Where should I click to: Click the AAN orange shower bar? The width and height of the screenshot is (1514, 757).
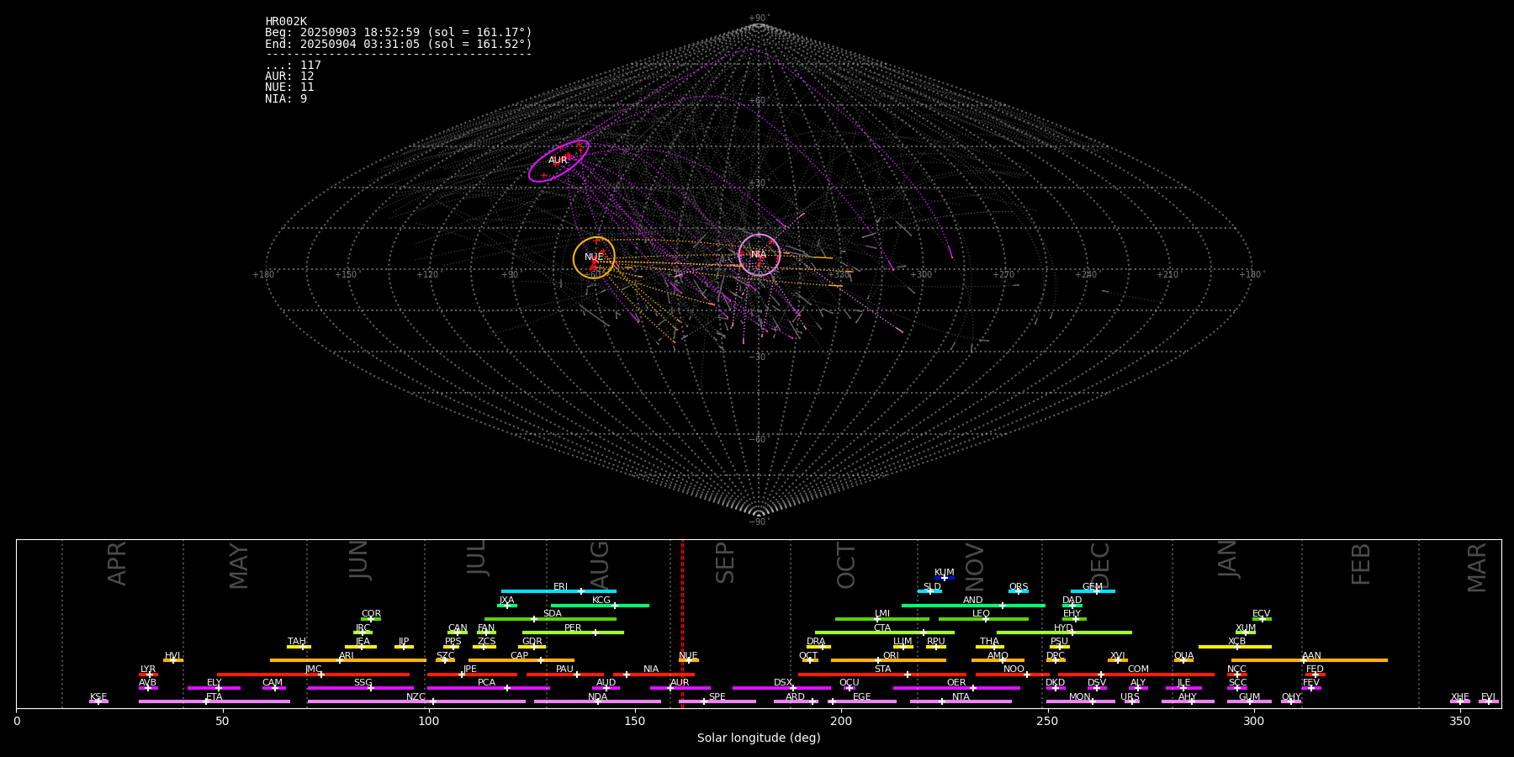pos(1310,660)
